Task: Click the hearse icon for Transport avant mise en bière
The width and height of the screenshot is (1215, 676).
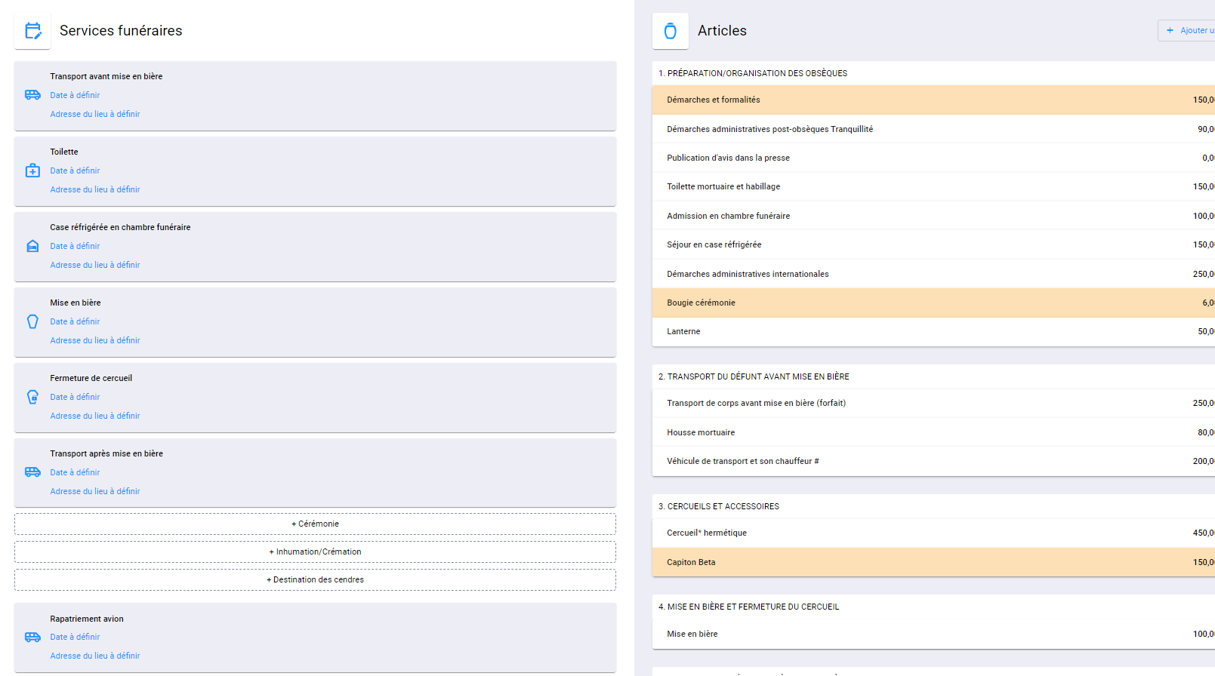Action: [x=32, y=95]
